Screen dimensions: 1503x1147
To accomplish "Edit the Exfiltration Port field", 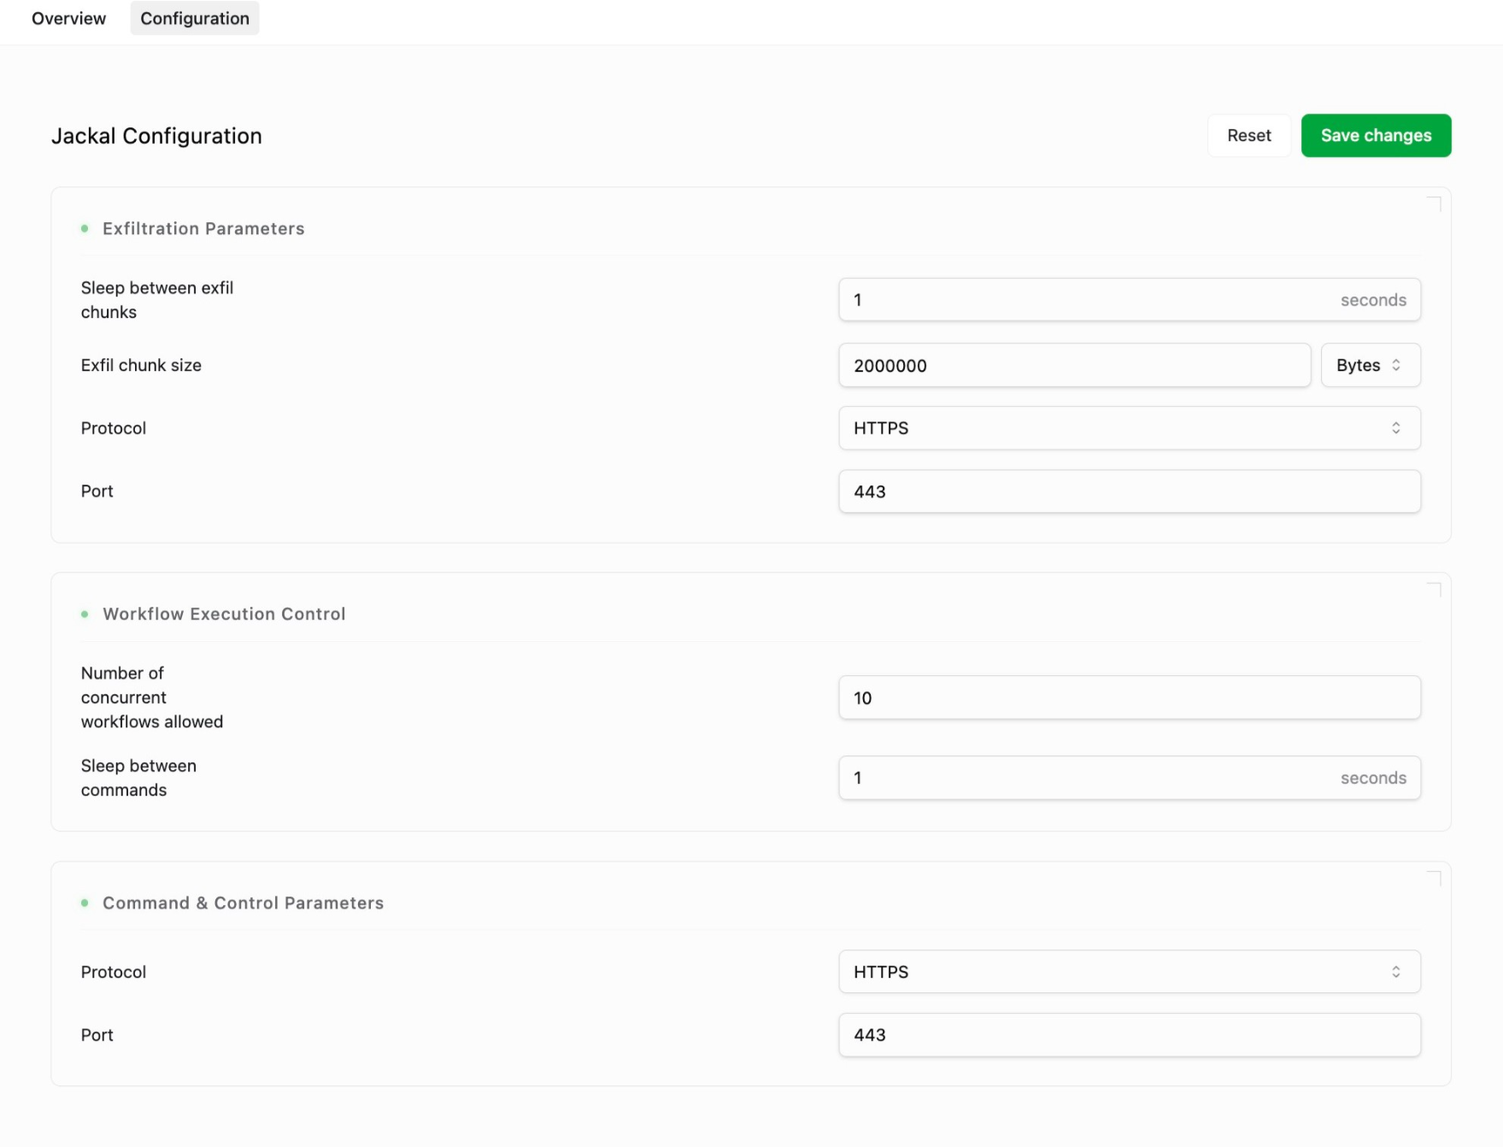I will pyautogui.click(x=1129, y=491).
